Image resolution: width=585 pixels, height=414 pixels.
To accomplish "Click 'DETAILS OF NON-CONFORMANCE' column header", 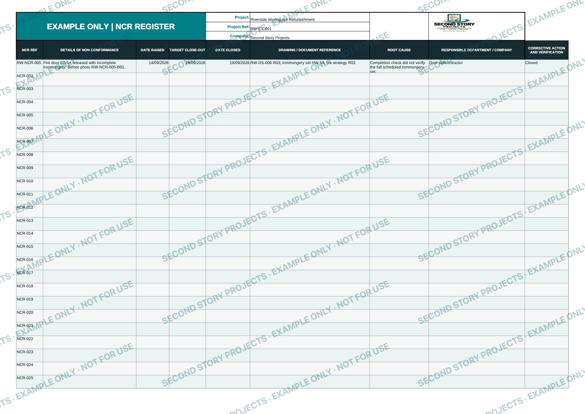I will pyautogui.click(x=90, y=50).
